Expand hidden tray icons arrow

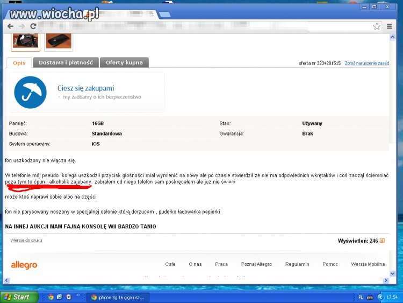tap(380, 297)
